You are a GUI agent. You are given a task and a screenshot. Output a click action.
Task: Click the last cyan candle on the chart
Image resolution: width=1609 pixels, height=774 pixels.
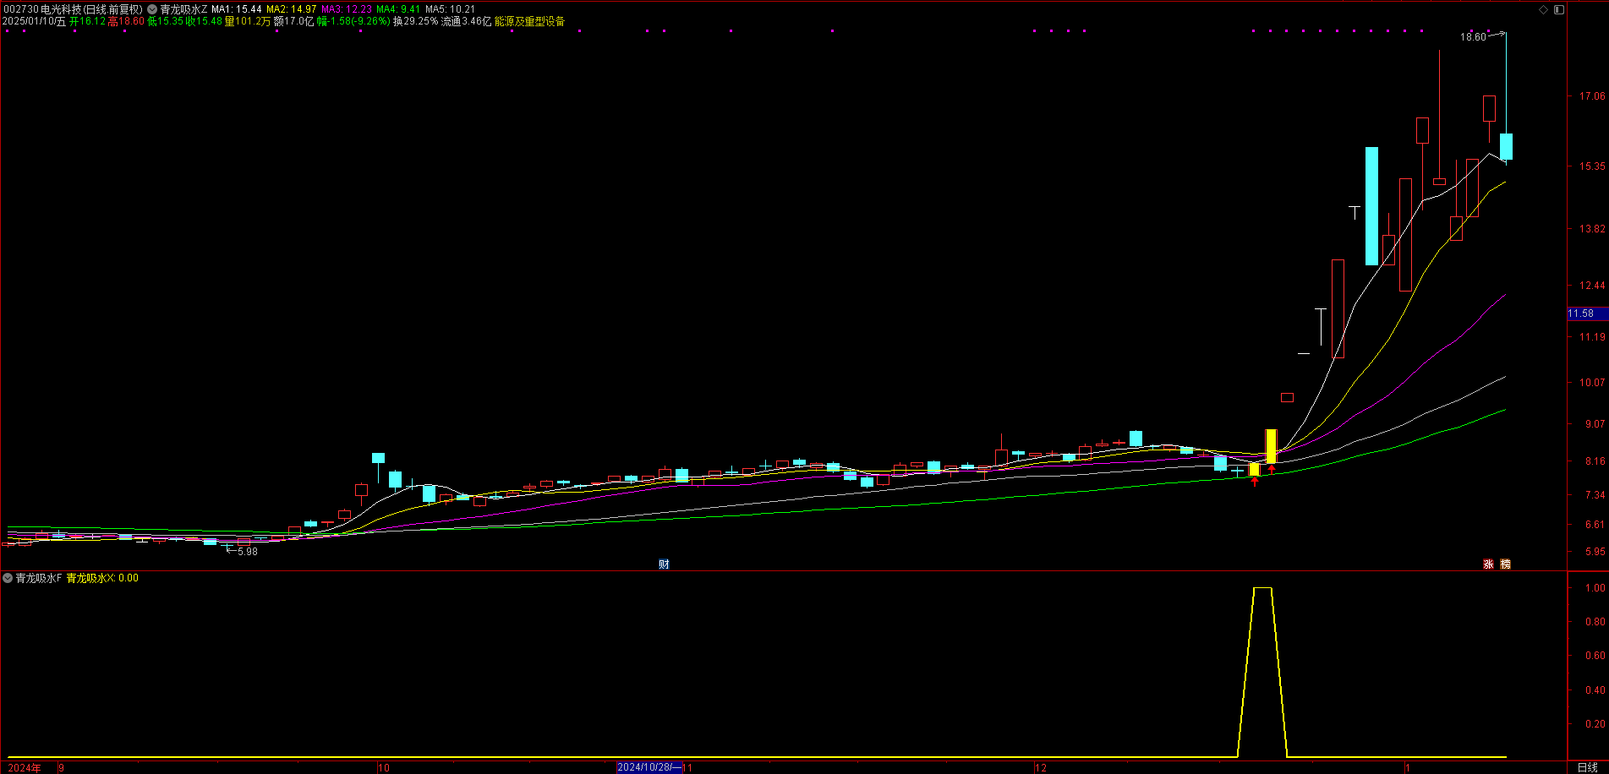pyautogui.click(x=1506, y=146)
